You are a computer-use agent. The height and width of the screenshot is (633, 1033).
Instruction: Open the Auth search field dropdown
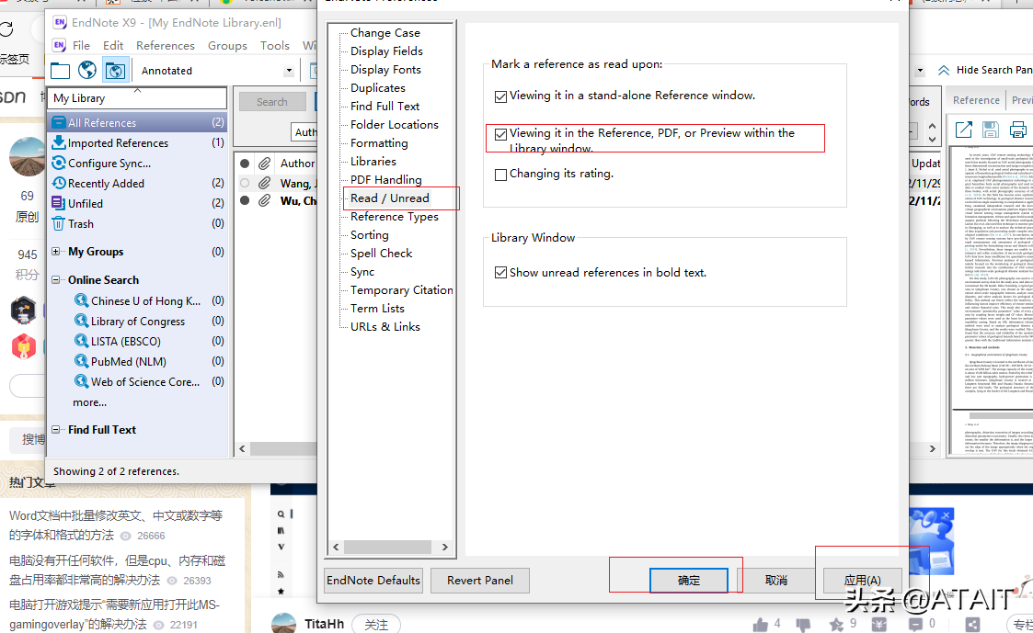(x=304, y=132)
